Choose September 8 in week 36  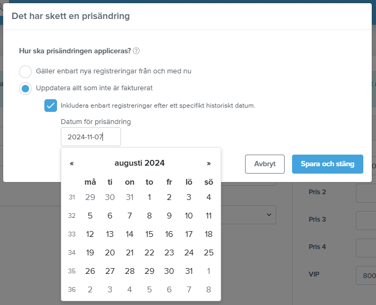[x=209, y=289]
